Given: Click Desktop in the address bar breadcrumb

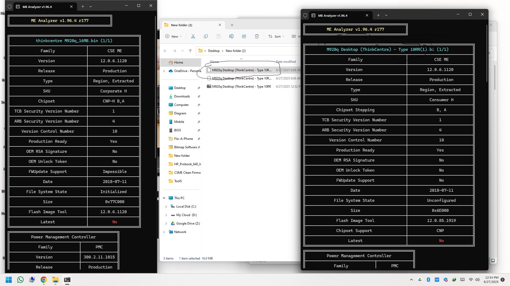Looking at the screenshot, I should click(x=214, y=51).
